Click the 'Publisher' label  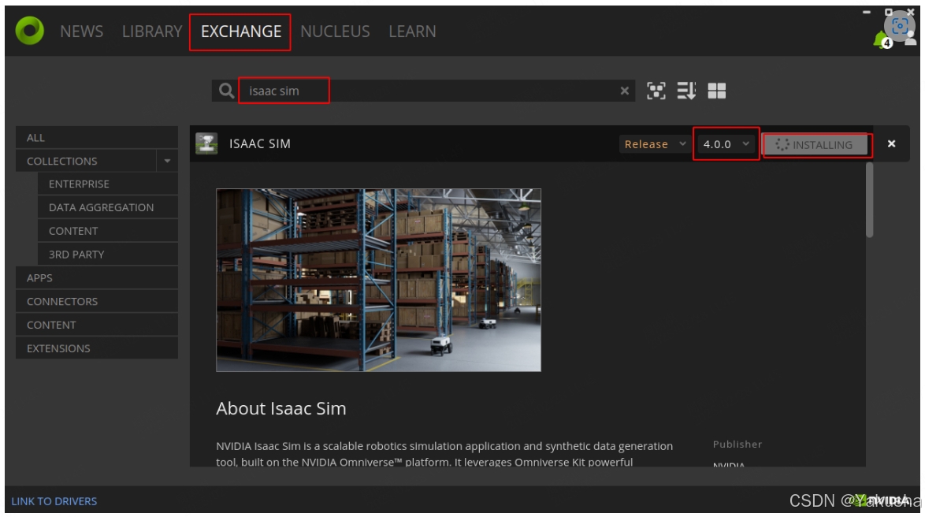pyautogui.click(x=737, y=444)
